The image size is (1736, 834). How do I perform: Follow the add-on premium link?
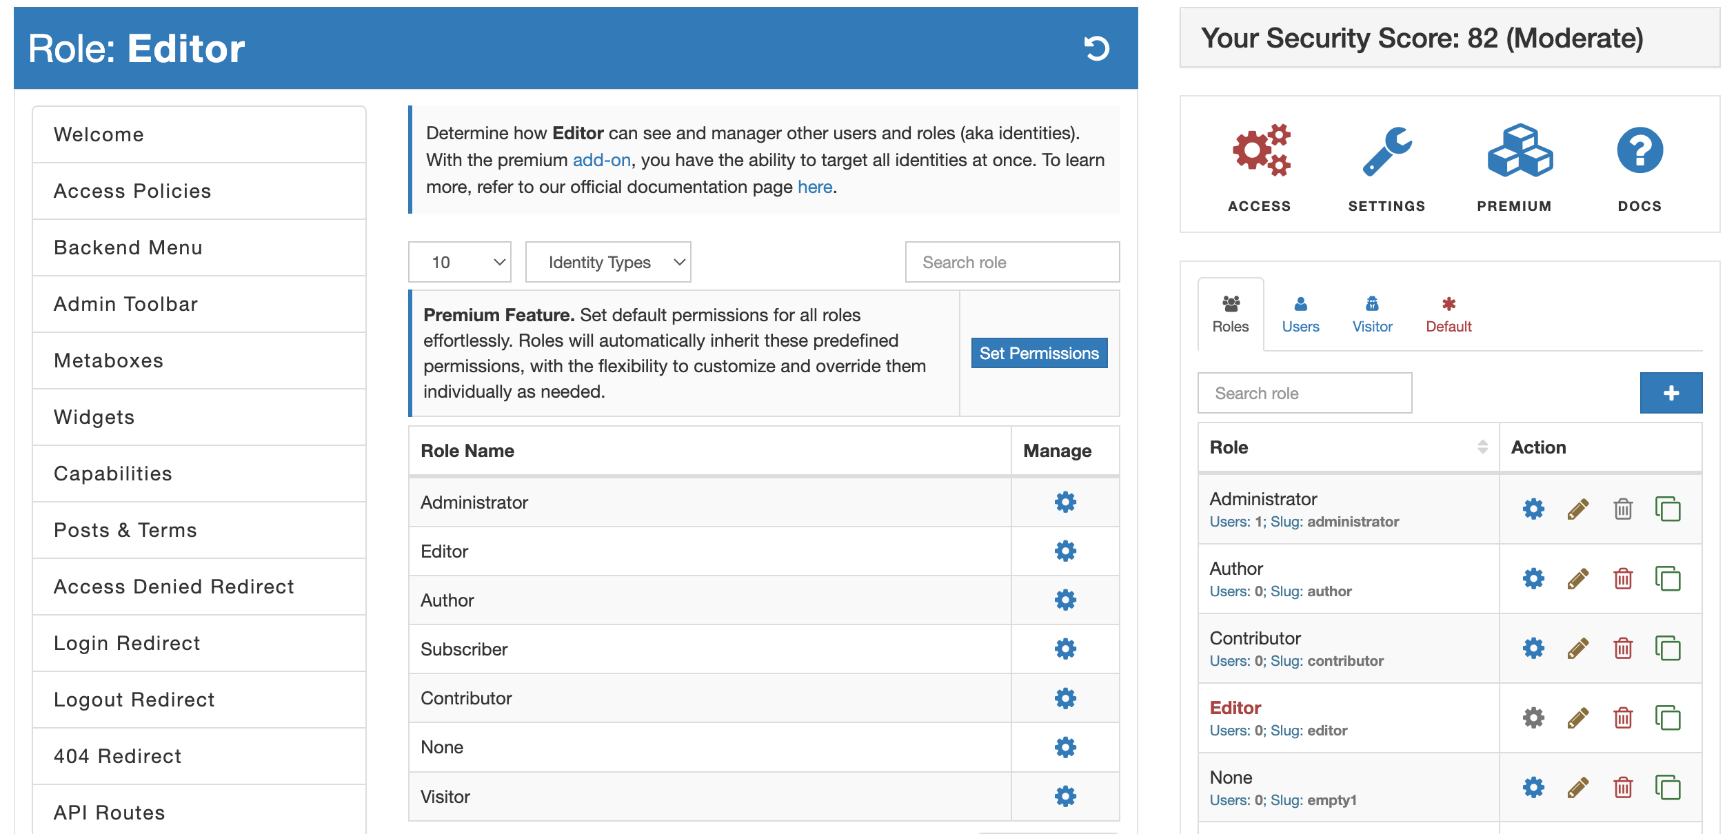pyautogui.click(x=601, y=160)
